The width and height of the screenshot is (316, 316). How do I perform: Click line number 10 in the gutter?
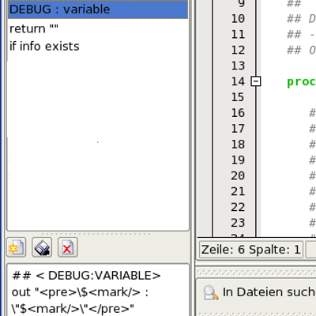tap(238, 19)
